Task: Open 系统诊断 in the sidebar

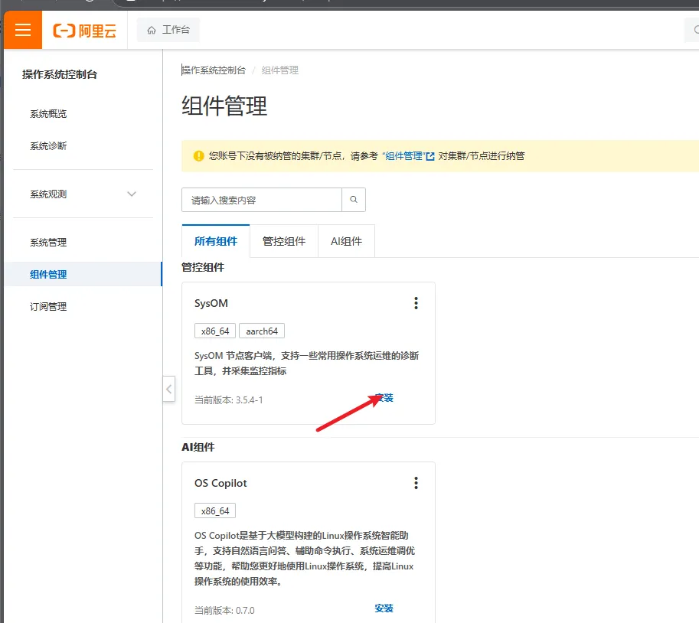Action: click(48, 145)
